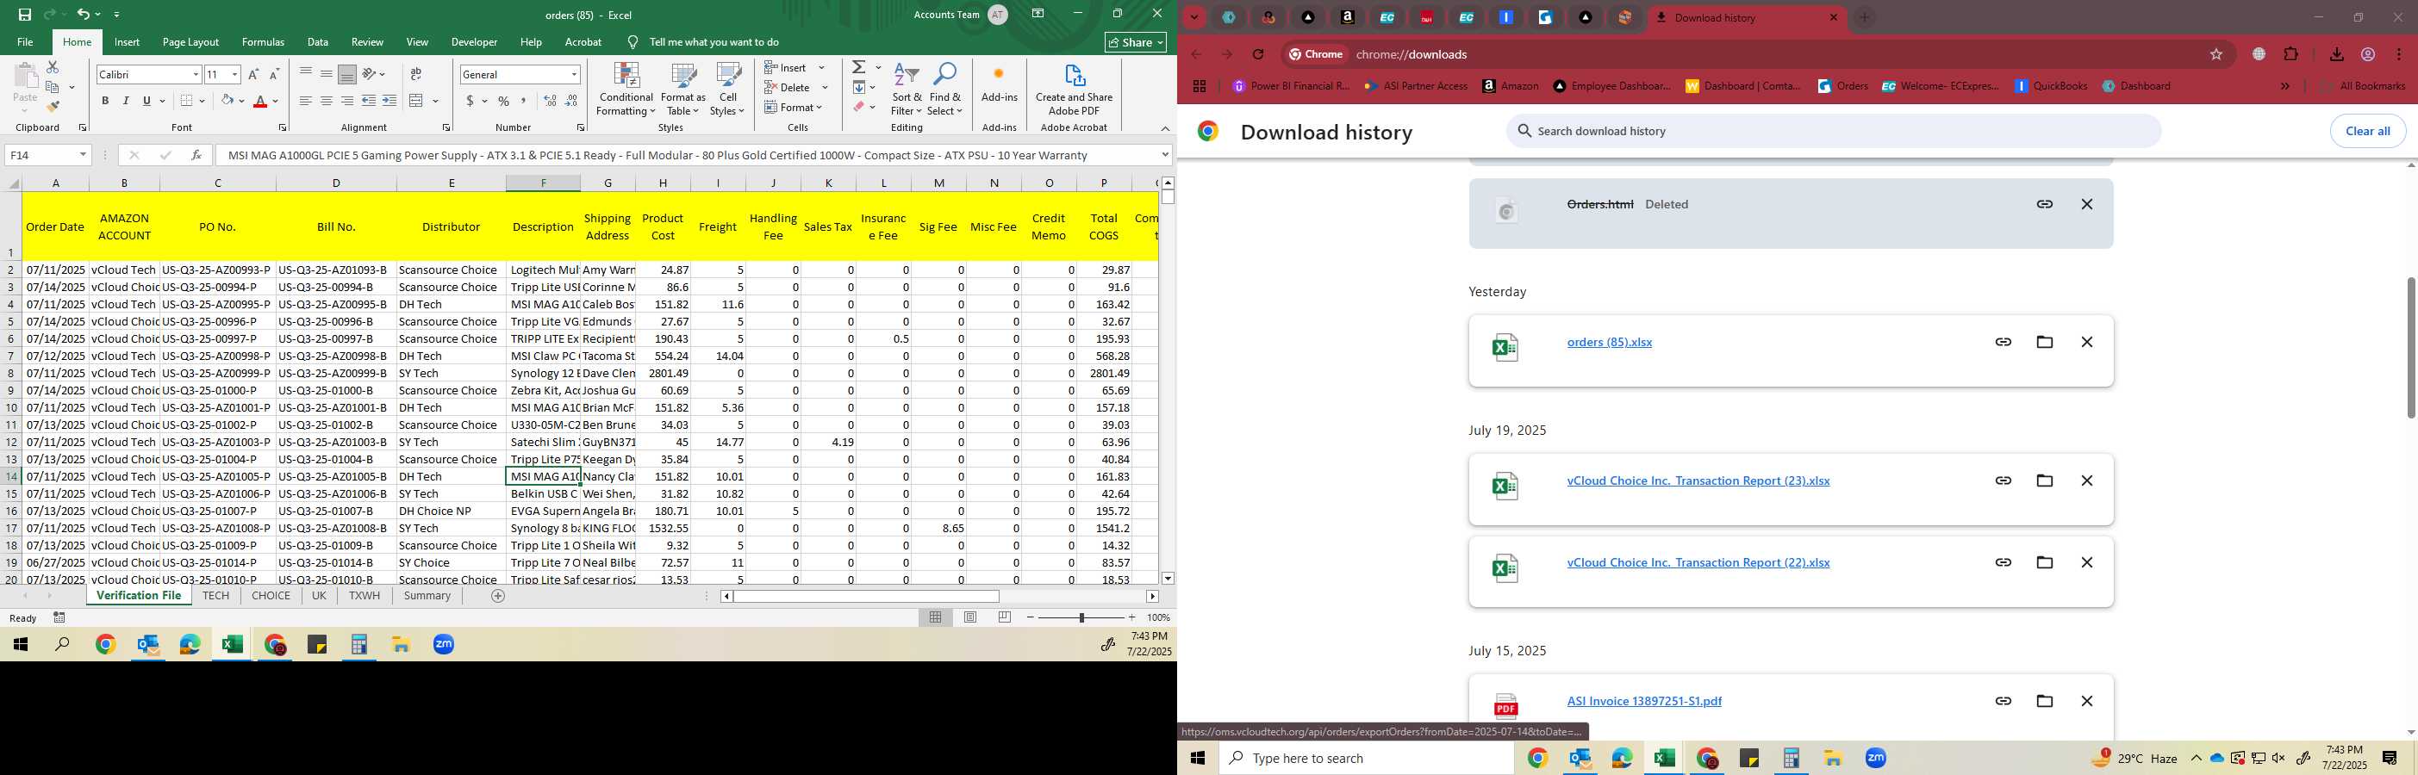Screen dimensions: 2418x775
Task: Open the Formulas ribbon tab
Action: pyautogui.click(x=263, y=42)
